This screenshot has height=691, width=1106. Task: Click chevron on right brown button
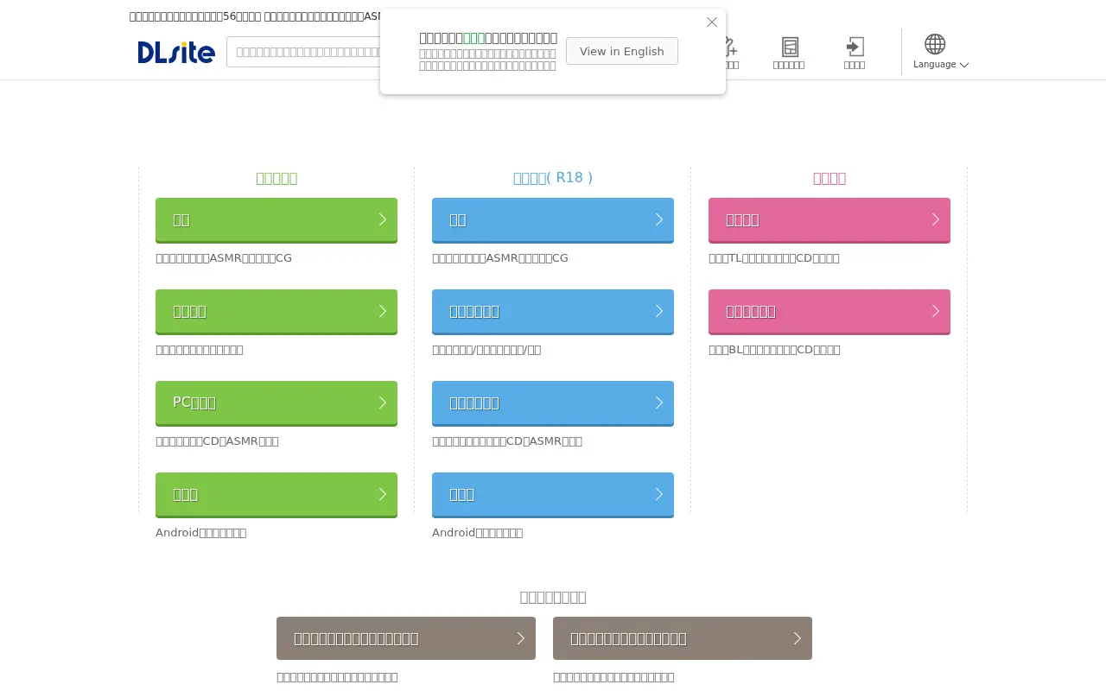pyautogui.click(x=798, y=638)
